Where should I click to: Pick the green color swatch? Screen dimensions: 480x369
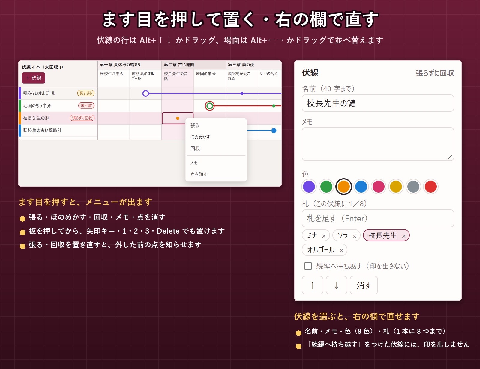pos(326,186)
